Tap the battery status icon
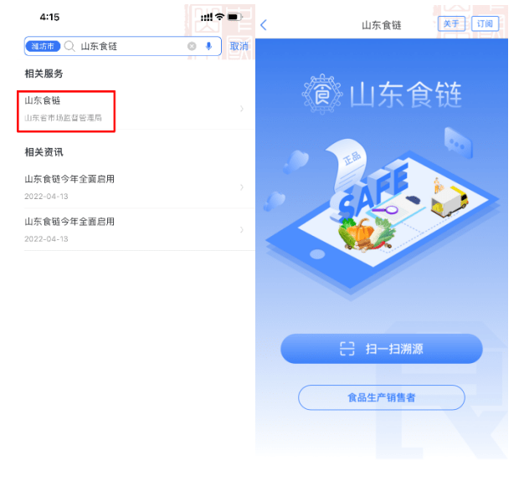The height and width of the screenshot is (481, 524). [234, 17]
